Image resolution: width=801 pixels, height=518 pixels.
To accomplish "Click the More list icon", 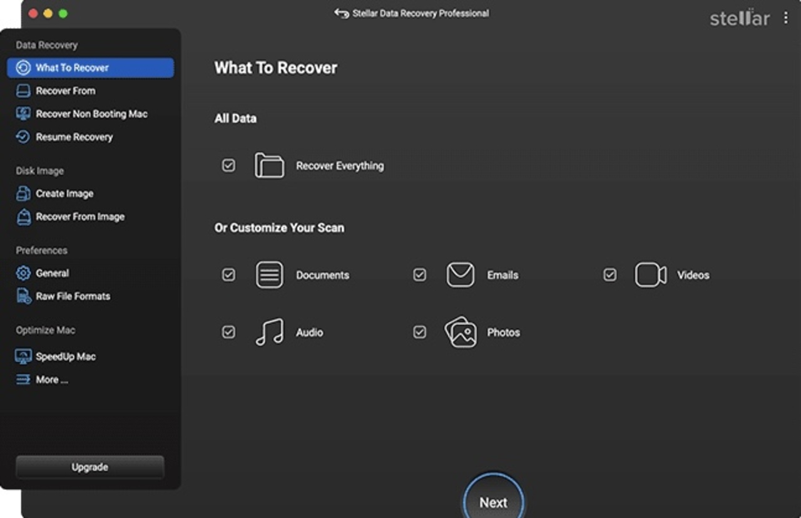I will pos(23,380).
